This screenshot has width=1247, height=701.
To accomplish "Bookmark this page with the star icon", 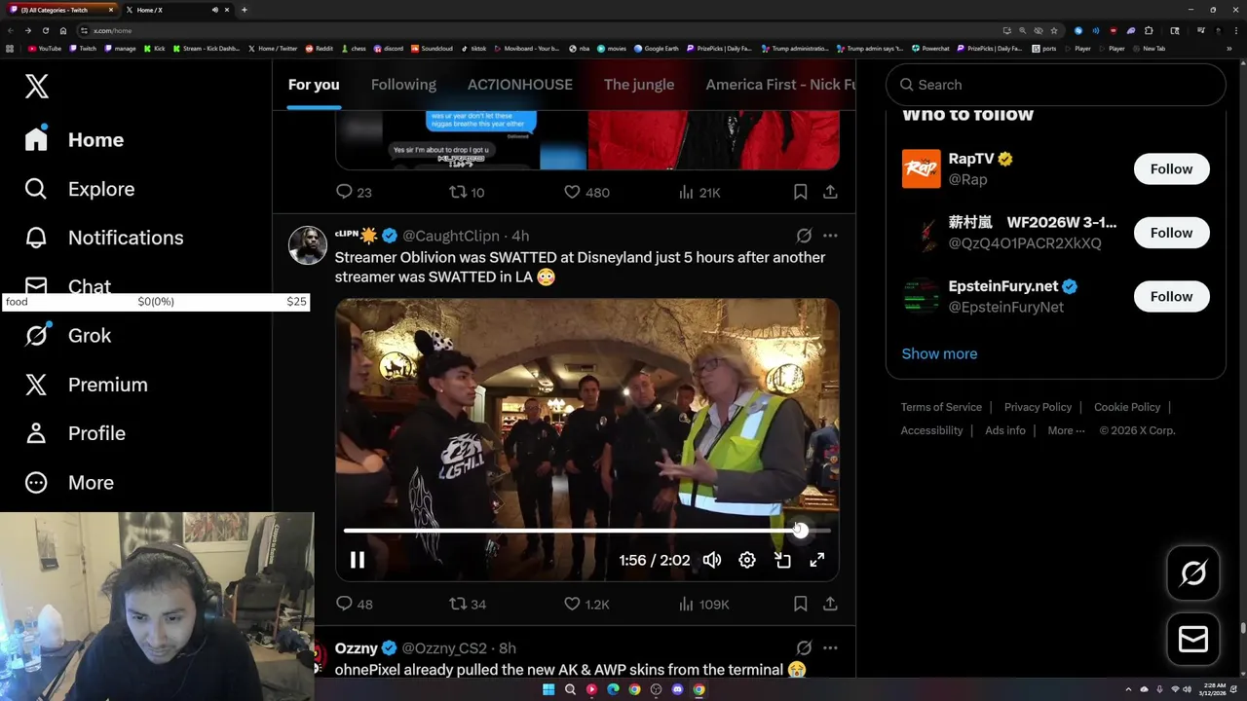I will [x=1053, y=30].
